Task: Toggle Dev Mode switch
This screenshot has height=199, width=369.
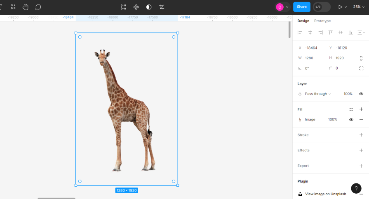Action: click(322, 7)
